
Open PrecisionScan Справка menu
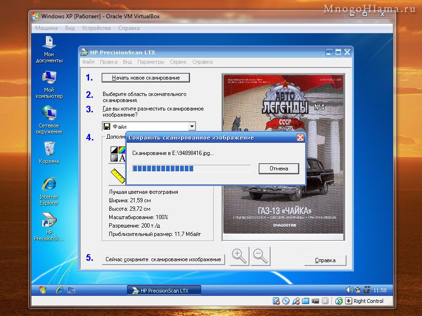tap(203, 62)
